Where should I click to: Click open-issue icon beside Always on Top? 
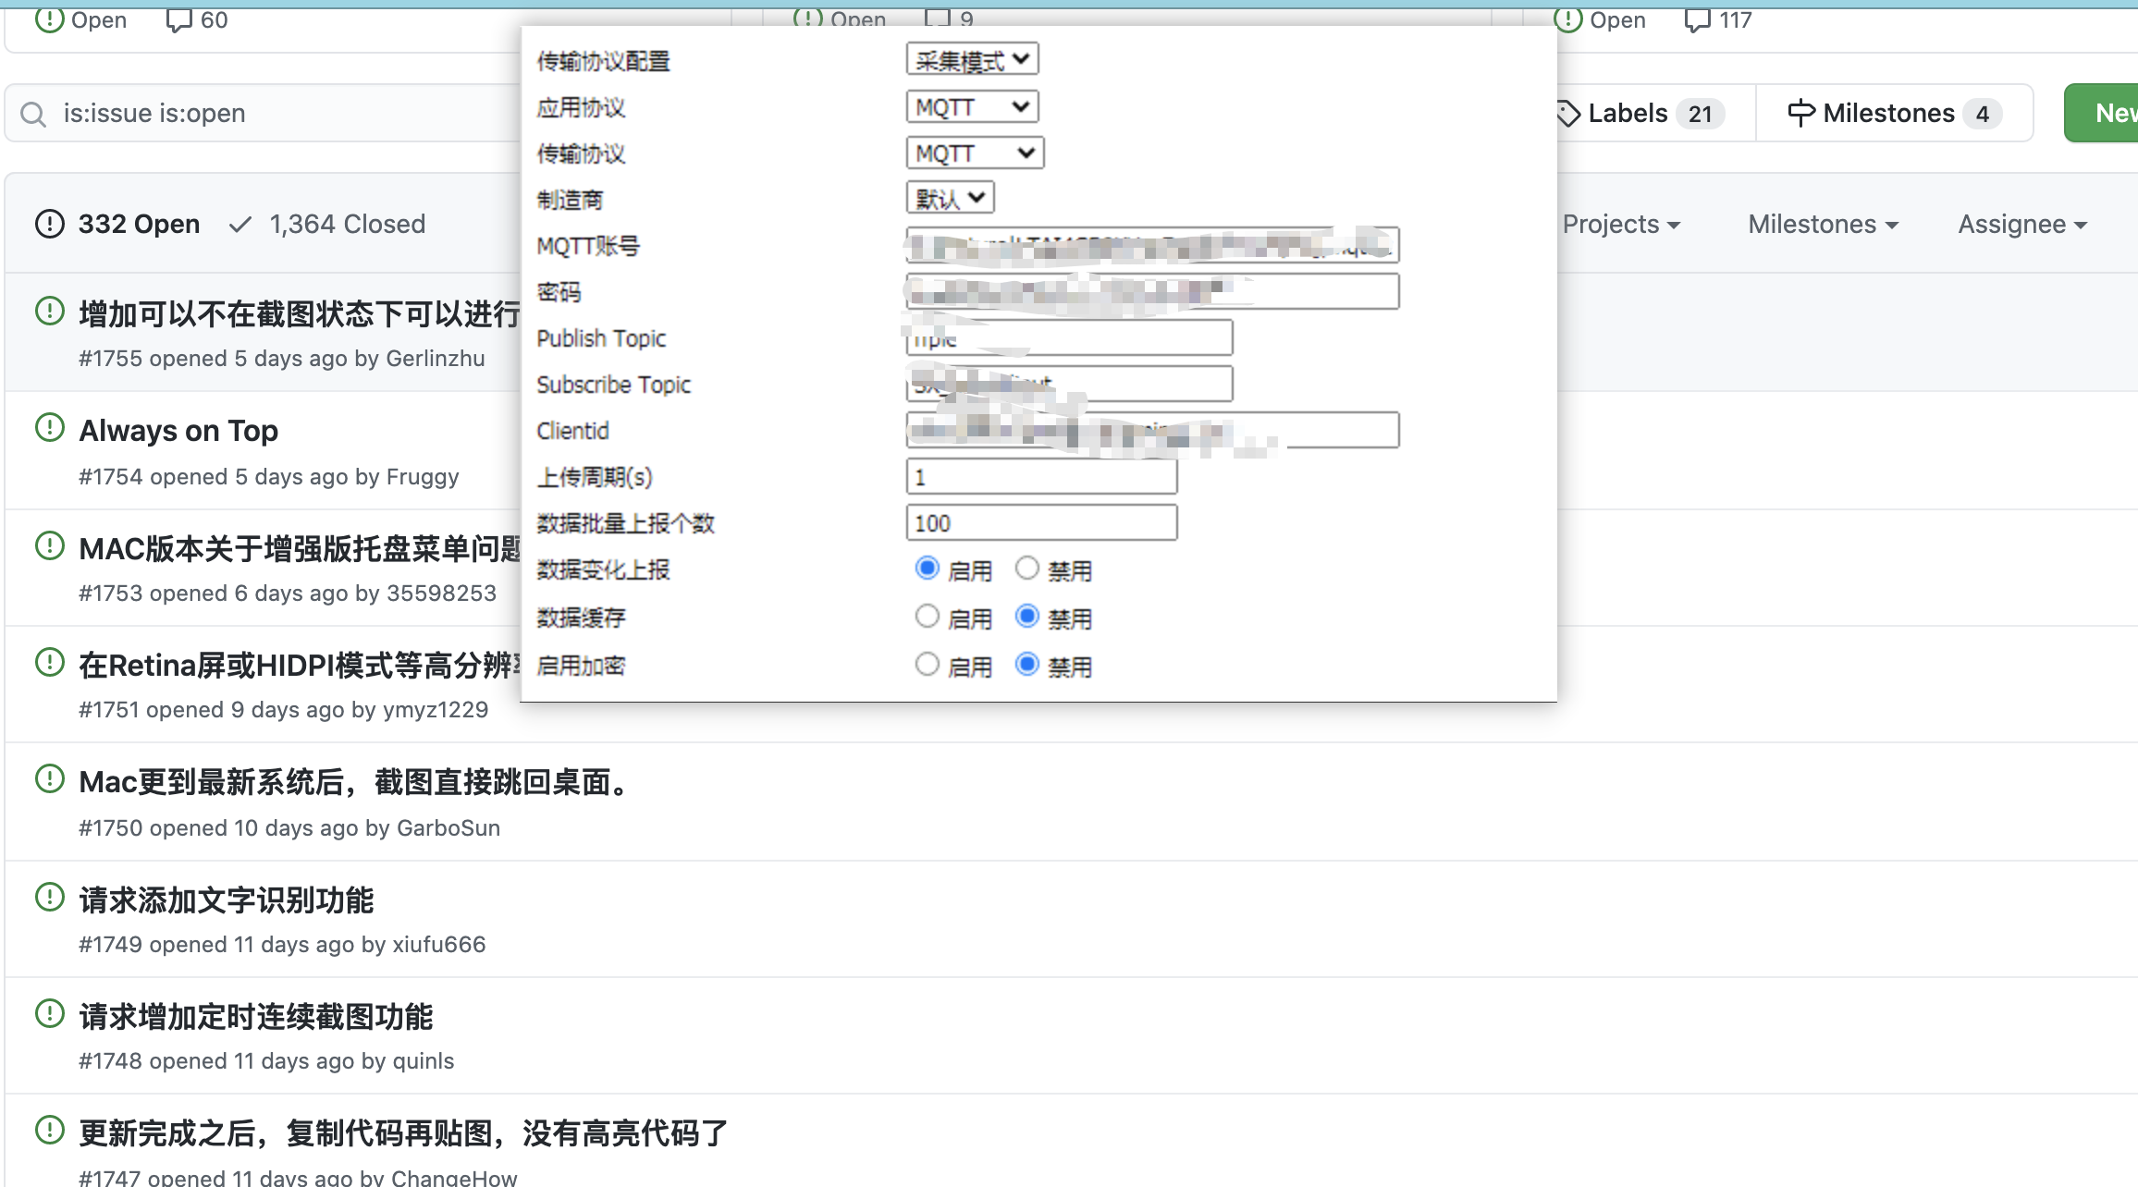click(x=50, y=427)
